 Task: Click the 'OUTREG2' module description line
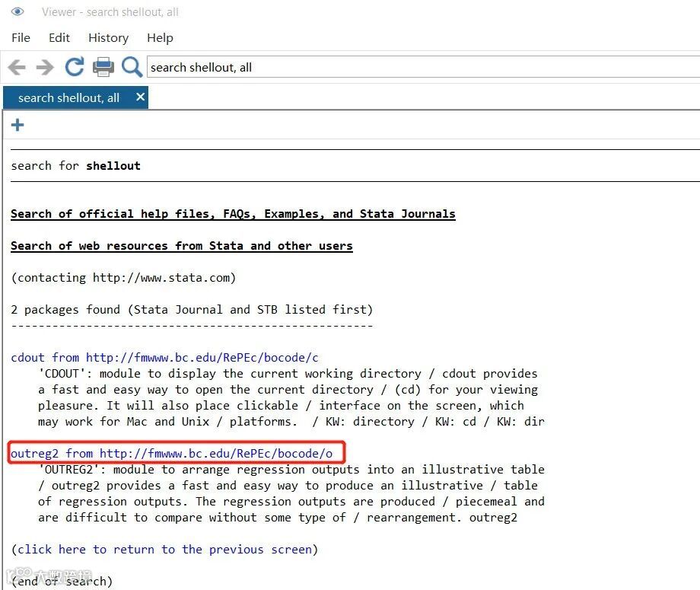291,470
